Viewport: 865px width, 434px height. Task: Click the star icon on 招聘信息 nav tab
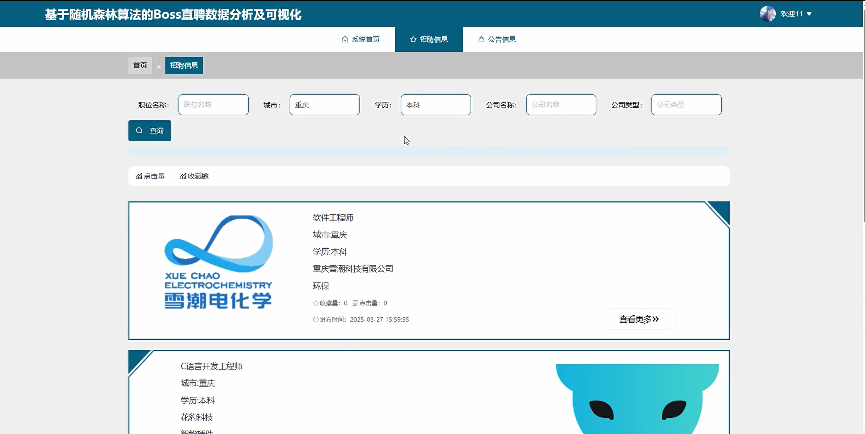pos(413,39)
